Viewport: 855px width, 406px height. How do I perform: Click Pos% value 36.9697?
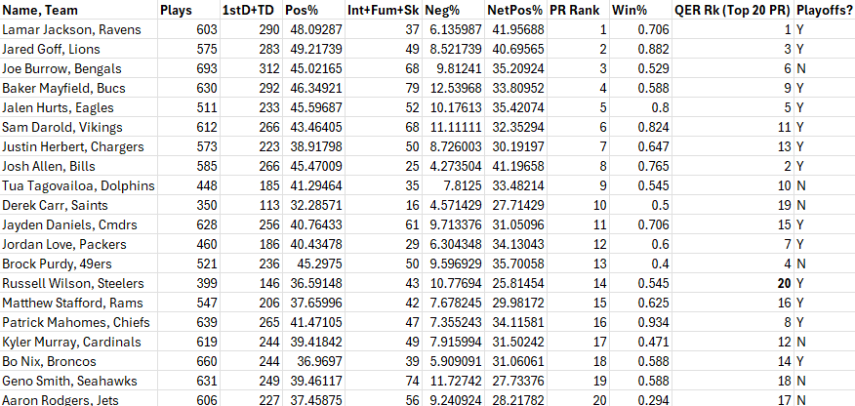pos(313,362)
